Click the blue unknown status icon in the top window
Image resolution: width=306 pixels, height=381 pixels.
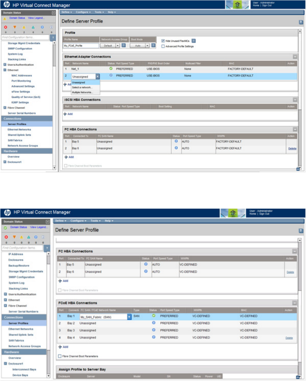pos(42,27)
